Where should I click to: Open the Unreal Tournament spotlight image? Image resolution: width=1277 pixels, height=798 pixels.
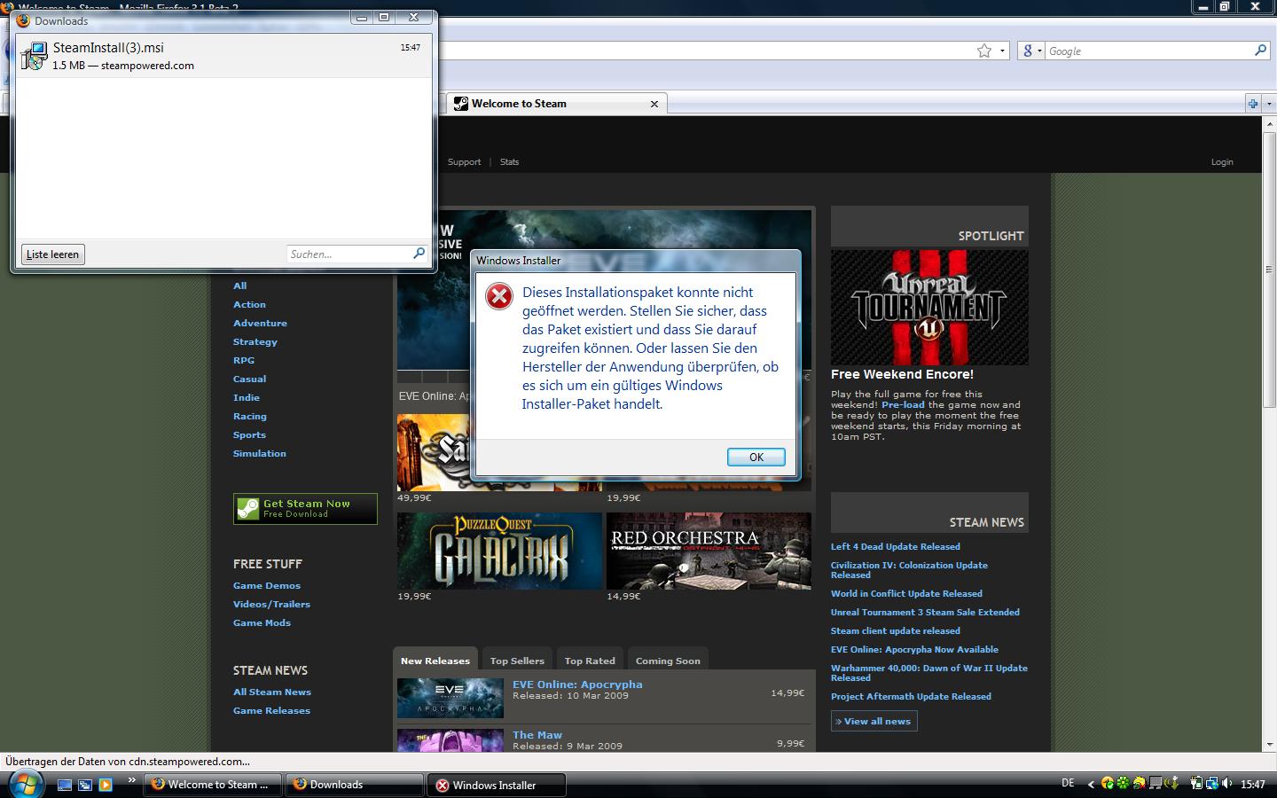[929, 307]
